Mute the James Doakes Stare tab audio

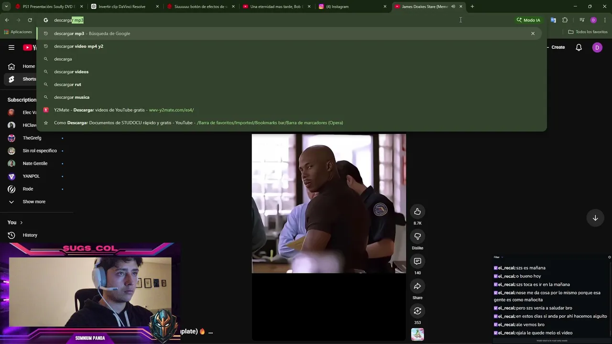click(453, 7)
